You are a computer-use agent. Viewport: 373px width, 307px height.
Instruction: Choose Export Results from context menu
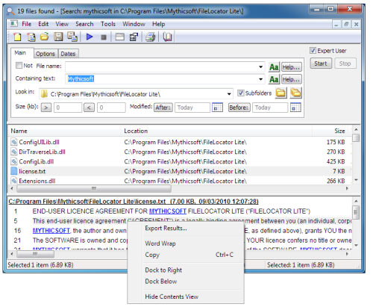[166, 229]
